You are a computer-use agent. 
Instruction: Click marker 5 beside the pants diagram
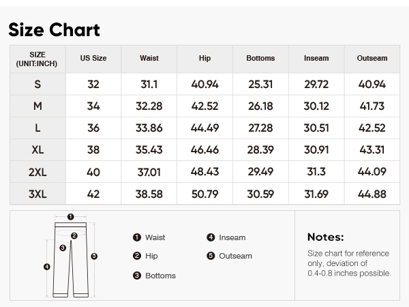[94, 256]
